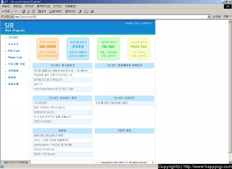The width and height of the screenshot is (232, 169).
Task: Open the Mail button dropdown arrow
Action: [88, 11]
